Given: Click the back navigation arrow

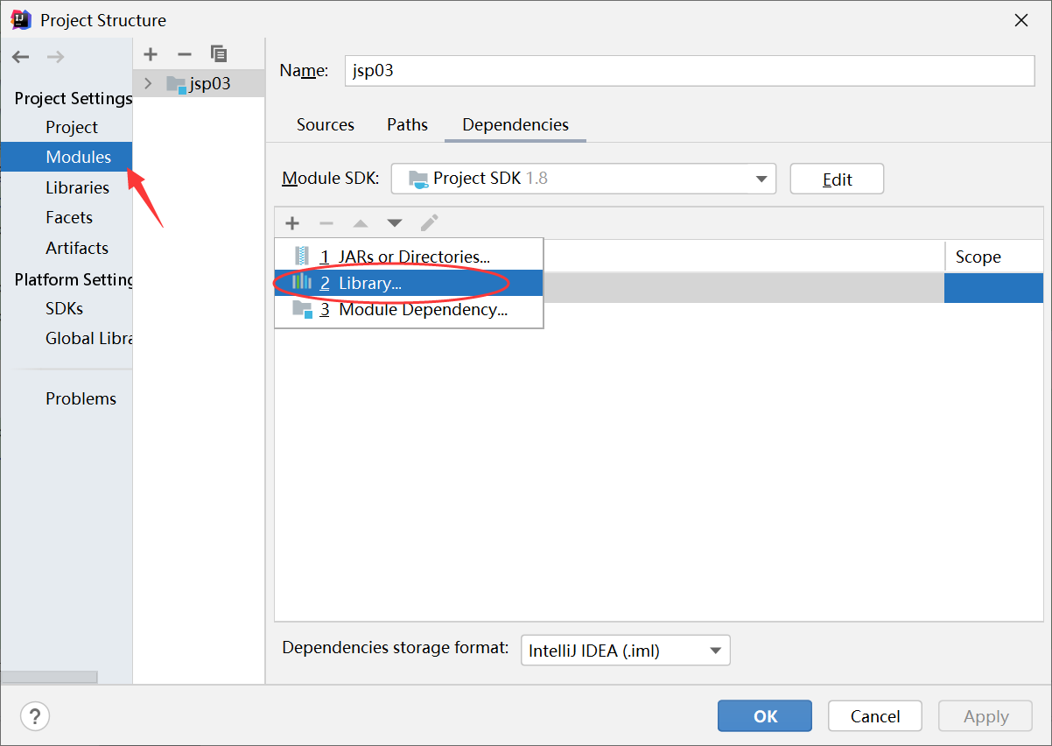Looking at the screenshot, I should coord(21,57).
